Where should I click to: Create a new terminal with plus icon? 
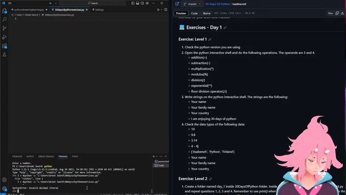click(154, 157)
